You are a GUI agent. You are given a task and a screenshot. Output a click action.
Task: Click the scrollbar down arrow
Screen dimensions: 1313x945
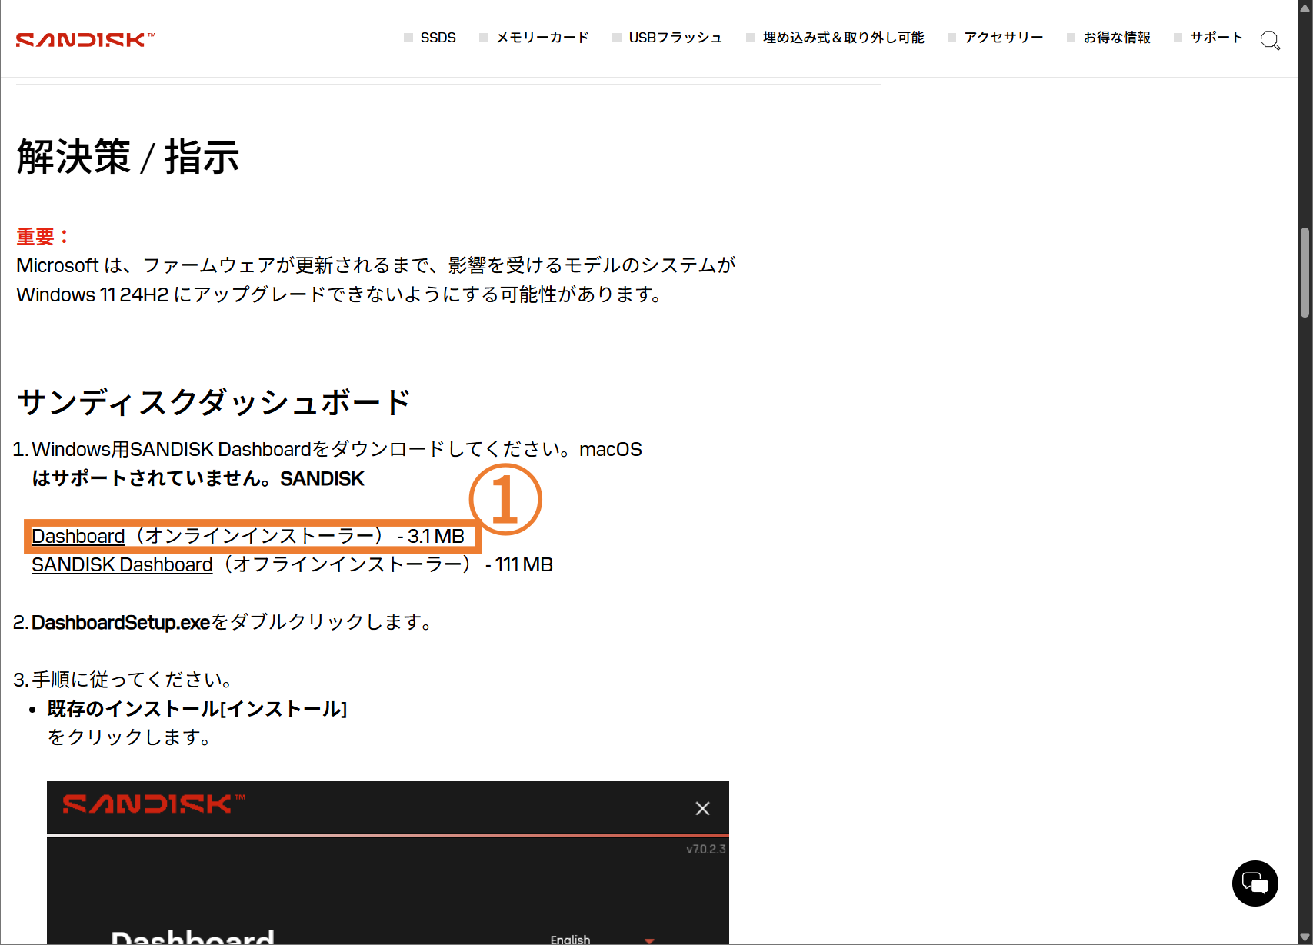pyautogui.click(x=1305, y=937)
